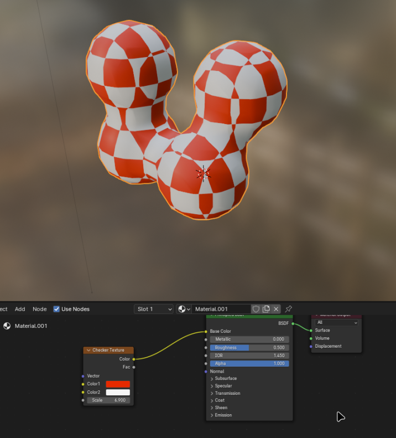Click the Checker Texture Color output socket
The image size is (396, 438).
tap(134, 359)
